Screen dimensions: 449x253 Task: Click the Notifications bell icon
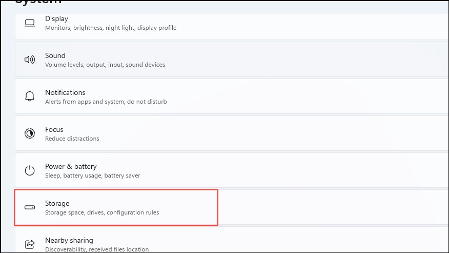tap(30, 96)
